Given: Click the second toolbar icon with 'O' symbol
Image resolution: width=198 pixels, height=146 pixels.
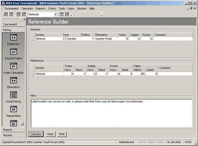Looking at the screenshot, I should tap(11, 14).
